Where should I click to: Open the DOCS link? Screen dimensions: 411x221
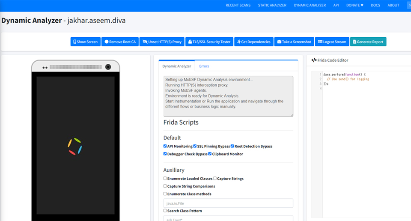point(375,6)
